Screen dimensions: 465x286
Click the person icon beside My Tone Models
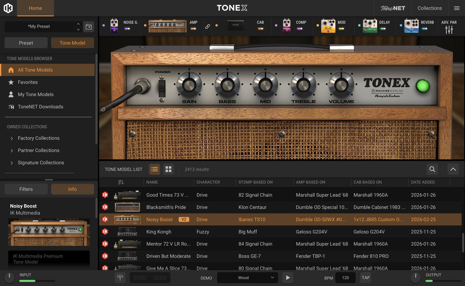click(11, 94)
